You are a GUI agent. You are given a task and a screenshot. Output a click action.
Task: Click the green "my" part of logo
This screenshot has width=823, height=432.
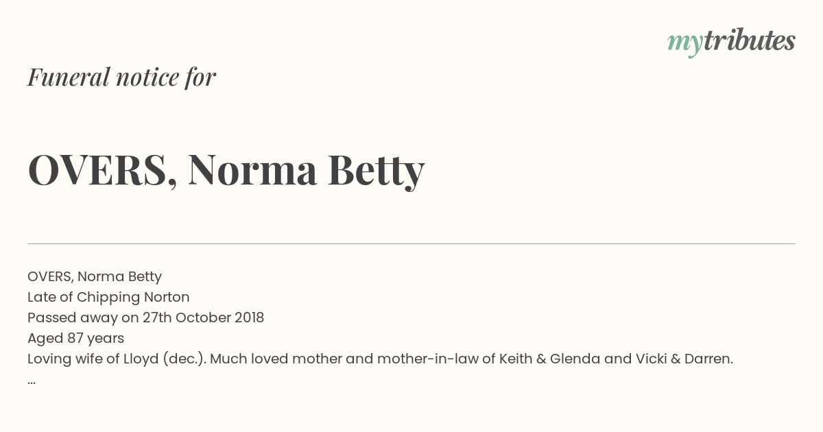(x=685, y=44)
